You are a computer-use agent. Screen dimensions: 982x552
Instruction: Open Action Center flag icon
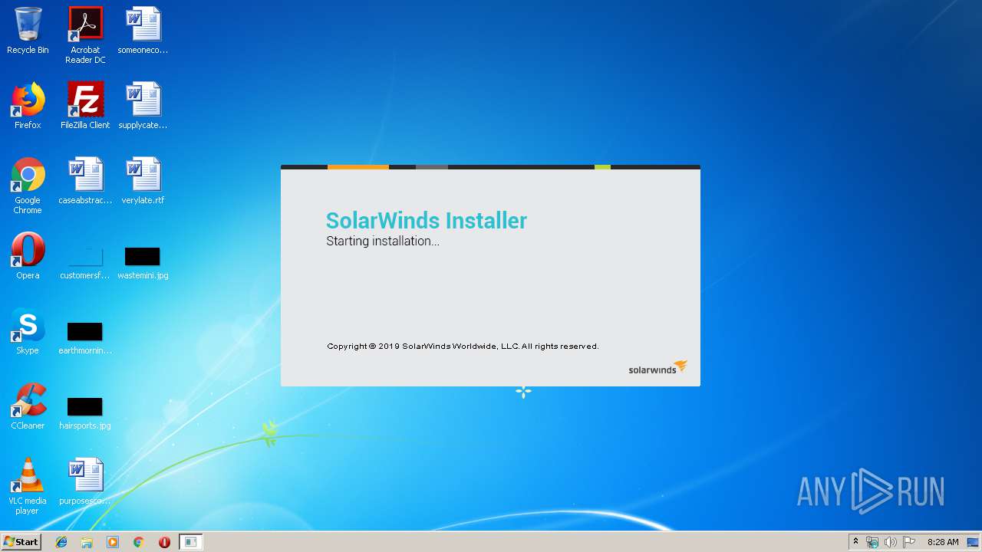click(909, 542)
